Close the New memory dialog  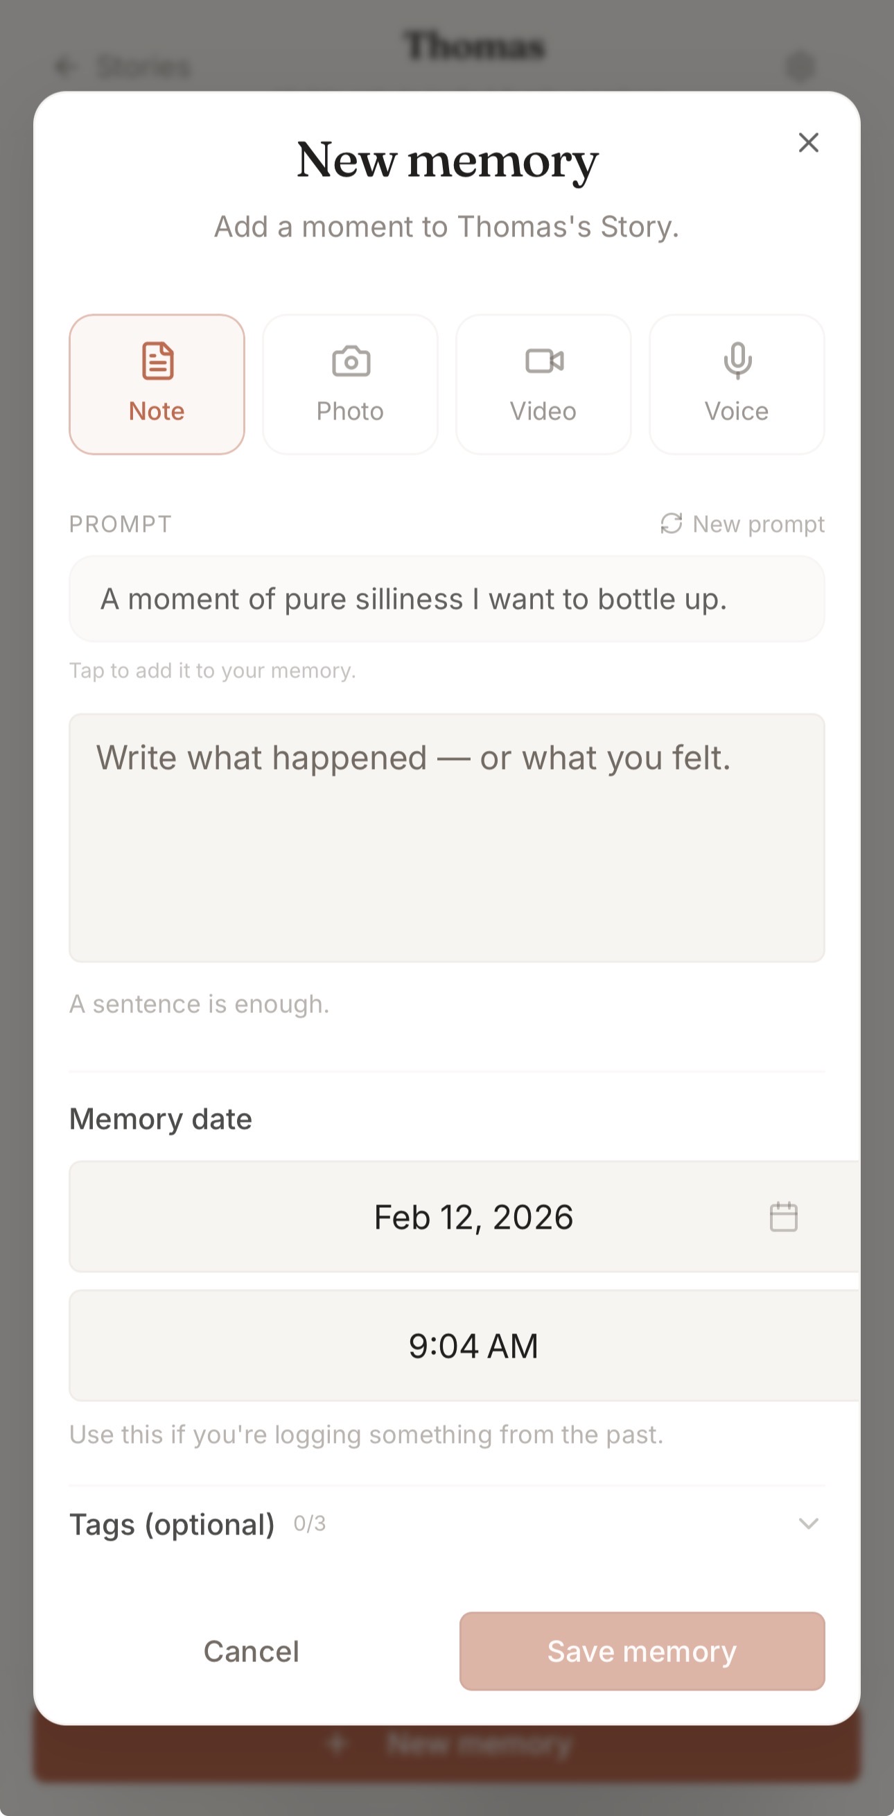tap(808, 142)
